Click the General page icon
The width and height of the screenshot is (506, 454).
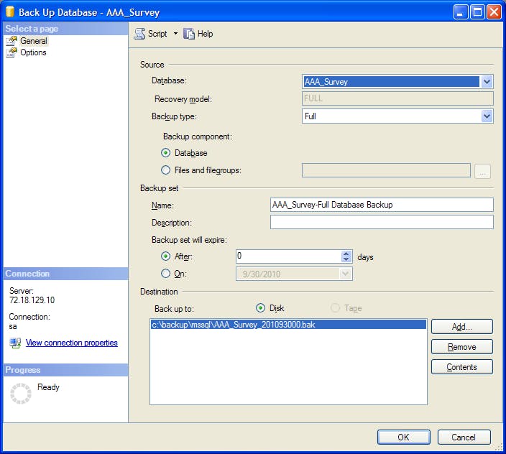[11, 41]
